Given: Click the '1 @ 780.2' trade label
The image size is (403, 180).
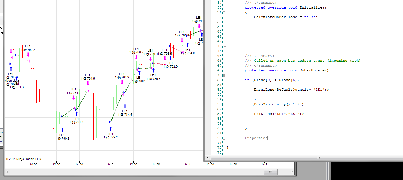Looking at the screenshot, I should [x=62, y=139].
